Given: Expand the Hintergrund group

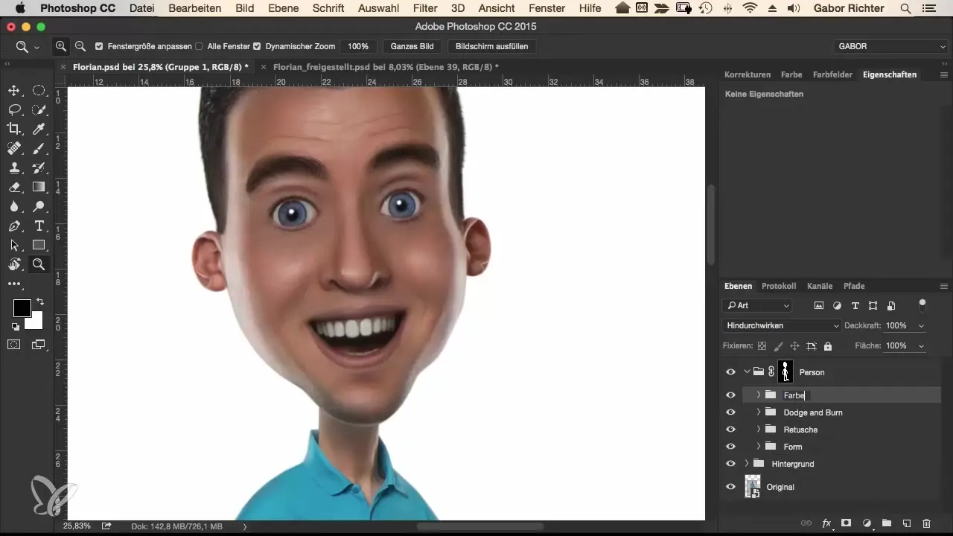Looking at the screenshot, I should (747, 464).
